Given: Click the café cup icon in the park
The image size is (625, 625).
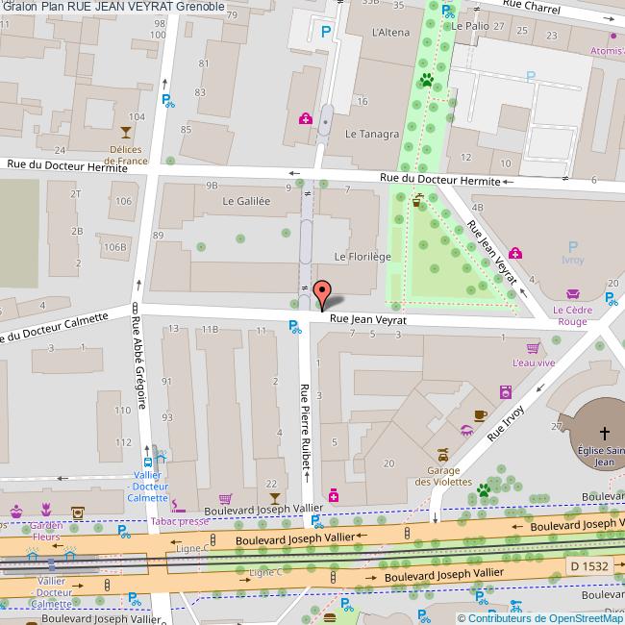Looking at the screenshot, I should (x=417, y=201).
